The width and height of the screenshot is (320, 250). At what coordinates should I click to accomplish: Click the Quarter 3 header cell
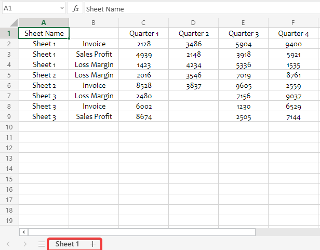(243, 33)
